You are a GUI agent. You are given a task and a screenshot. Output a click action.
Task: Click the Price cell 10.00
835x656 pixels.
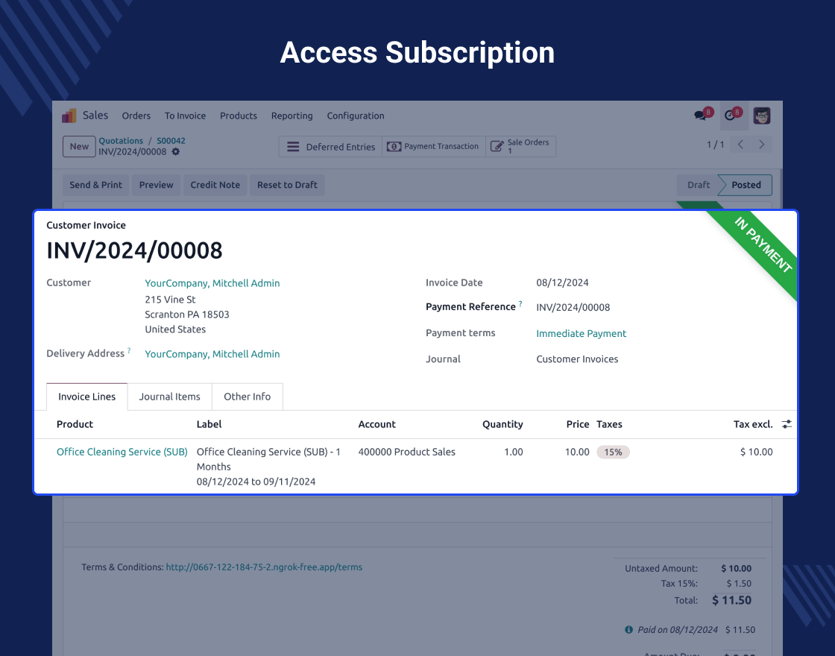[577, 452]
